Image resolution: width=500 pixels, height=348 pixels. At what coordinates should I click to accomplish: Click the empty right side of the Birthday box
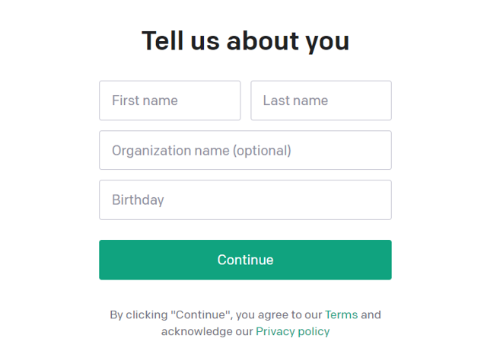pos(319,200)
